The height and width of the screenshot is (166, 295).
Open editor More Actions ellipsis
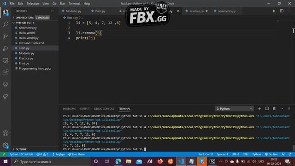coord(289,11)
